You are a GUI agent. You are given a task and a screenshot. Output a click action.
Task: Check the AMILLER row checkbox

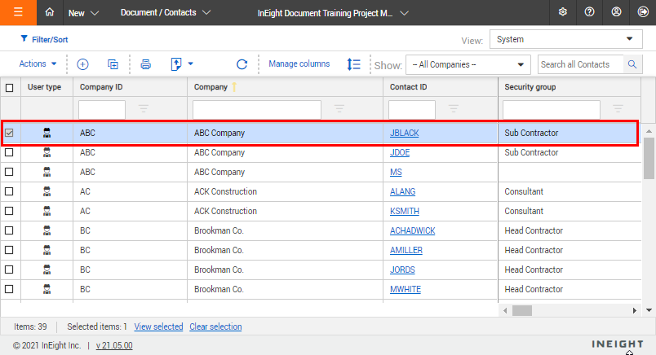point(9,250)
